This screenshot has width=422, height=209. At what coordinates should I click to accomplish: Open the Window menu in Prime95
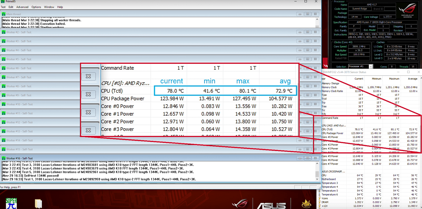click(x=49, y=7)
